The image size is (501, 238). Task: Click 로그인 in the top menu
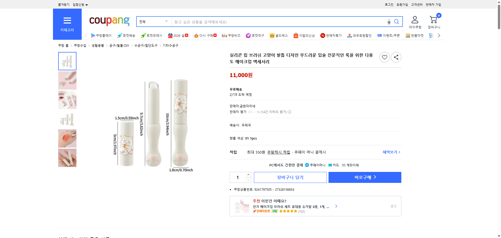389,4
